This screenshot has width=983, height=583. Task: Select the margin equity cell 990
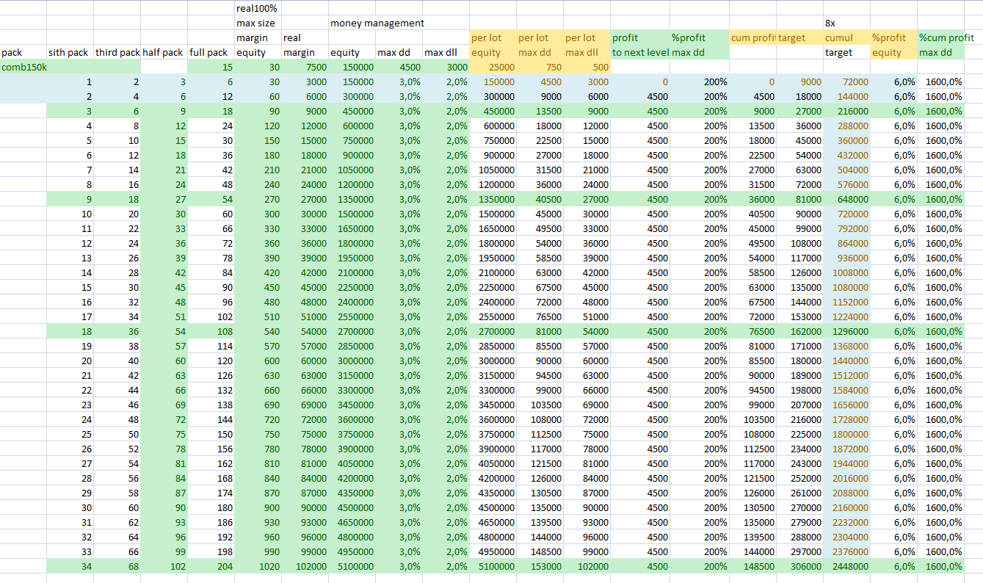coord(258,551)
